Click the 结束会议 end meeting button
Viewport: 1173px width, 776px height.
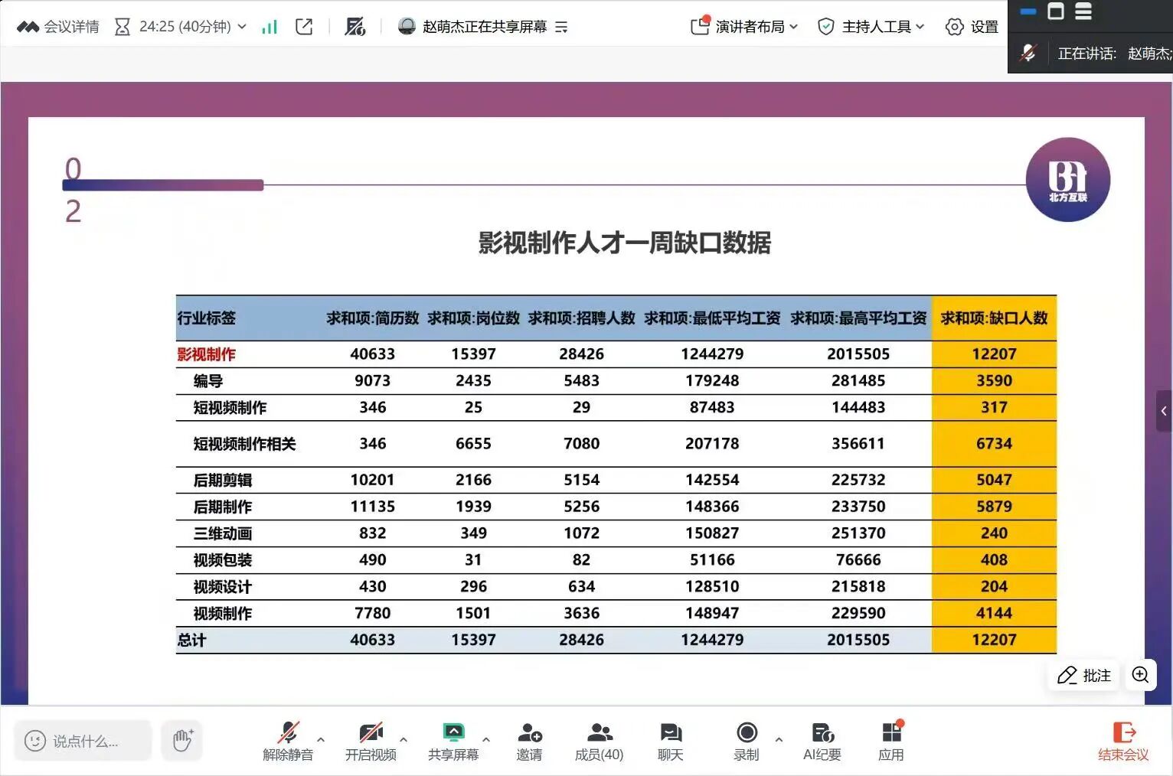point(1122,741)
